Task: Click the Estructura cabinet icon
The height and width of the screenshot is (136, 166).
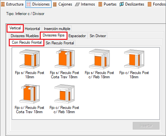Action: click(3, 4)
